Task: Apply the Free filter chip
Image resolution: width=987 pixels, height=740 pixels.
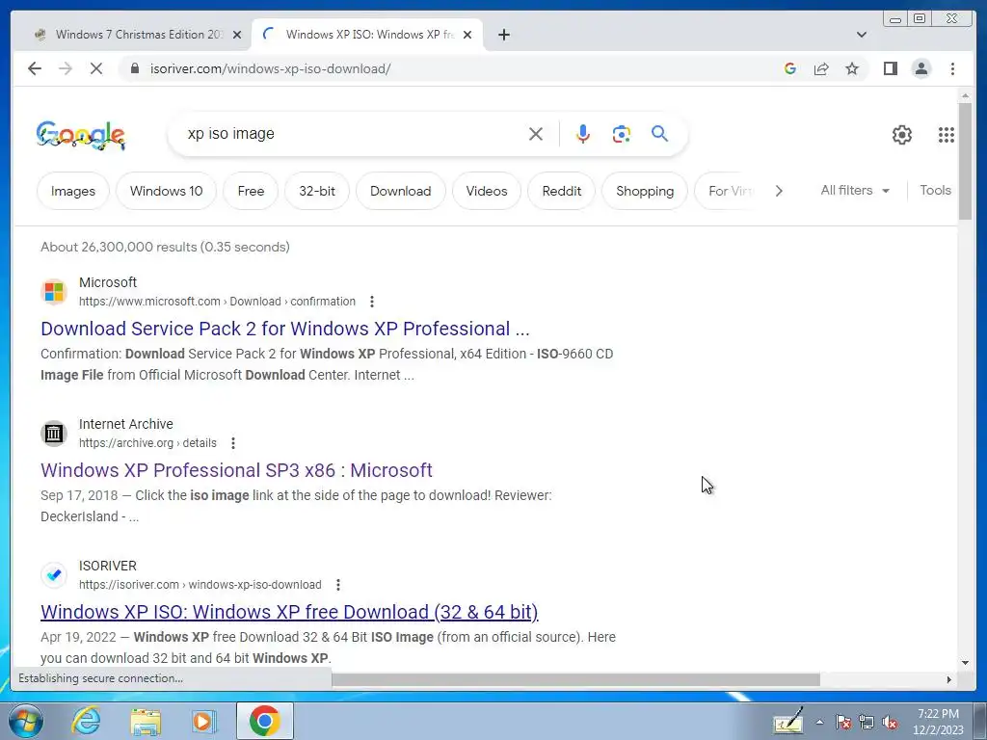Action: (x=251, y=191)
